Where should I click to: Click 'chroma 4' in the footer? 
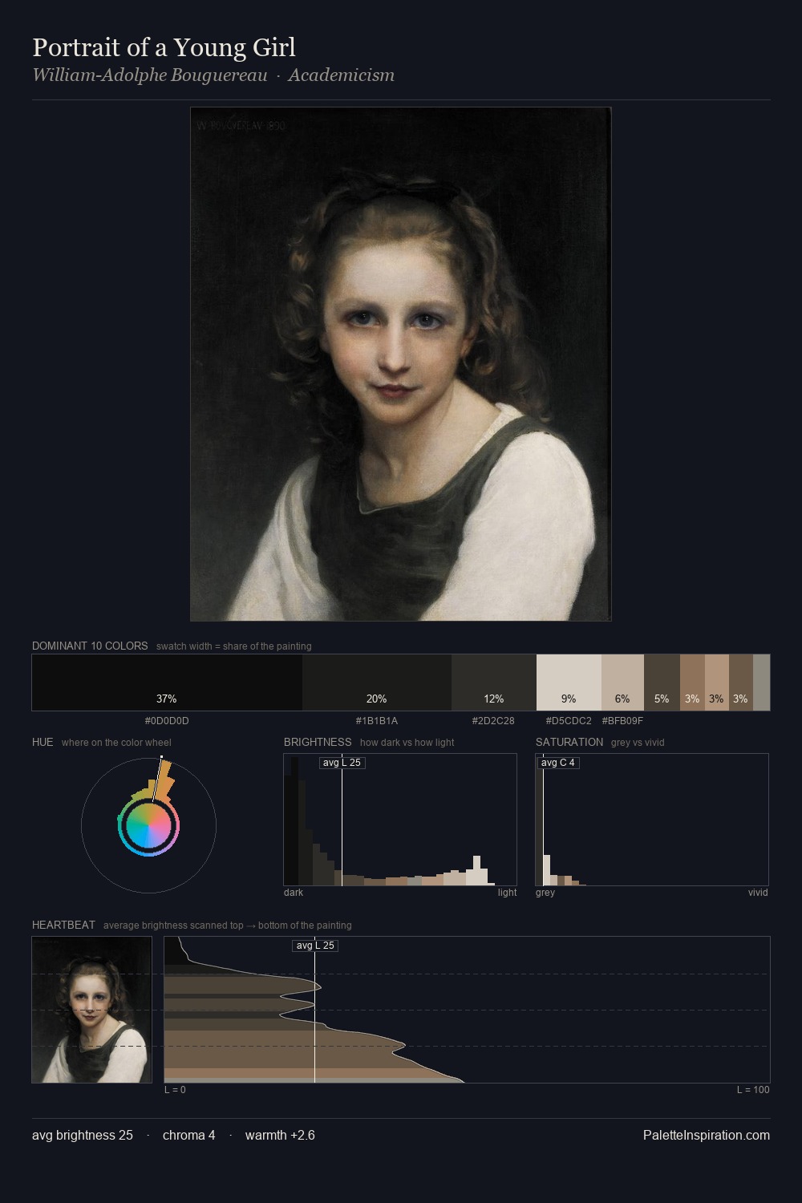pos(189,1135)
